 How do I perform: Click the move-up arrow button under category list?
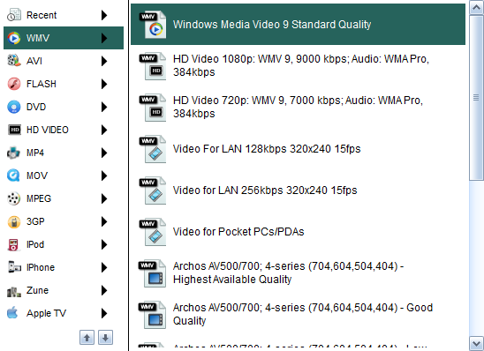pos(87,338)
